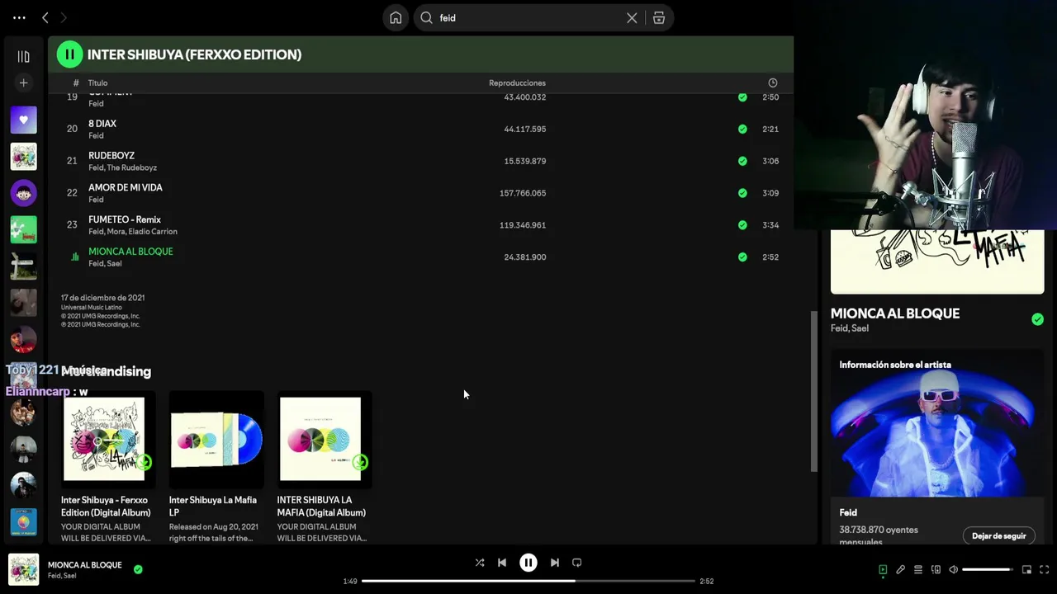Adjust the volume slider

coord(988,569)
